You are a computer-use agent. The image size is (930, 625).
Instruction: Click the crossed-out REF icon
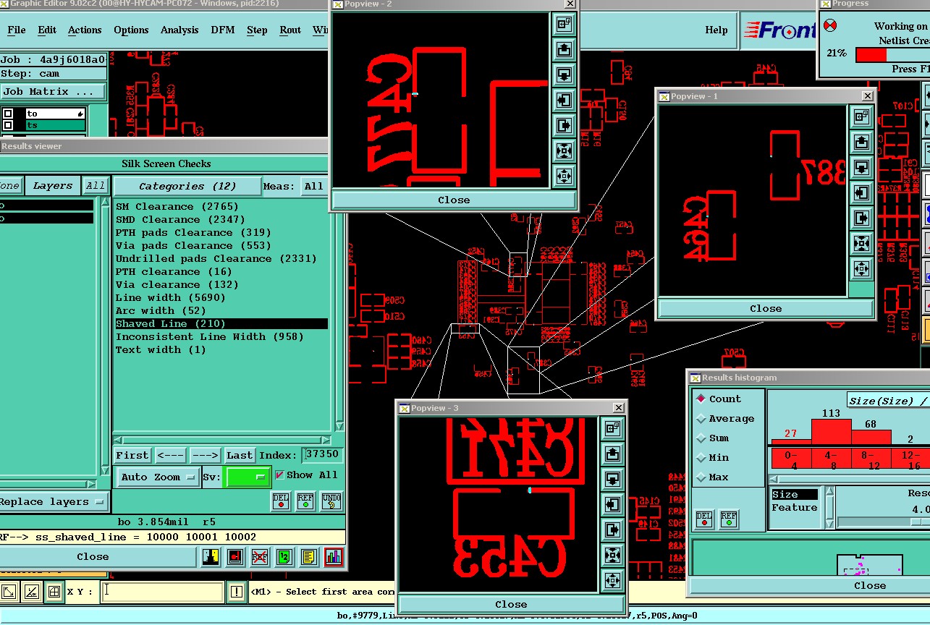point(260,557)
